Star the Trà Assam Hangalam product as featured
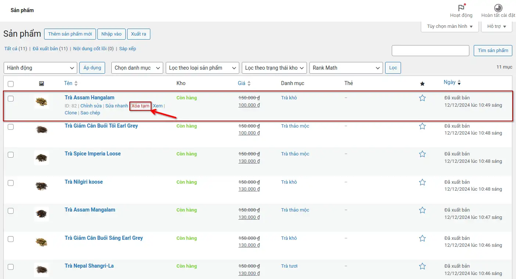The width and height of the screenshot is (516, 279). tap(422, 98)
